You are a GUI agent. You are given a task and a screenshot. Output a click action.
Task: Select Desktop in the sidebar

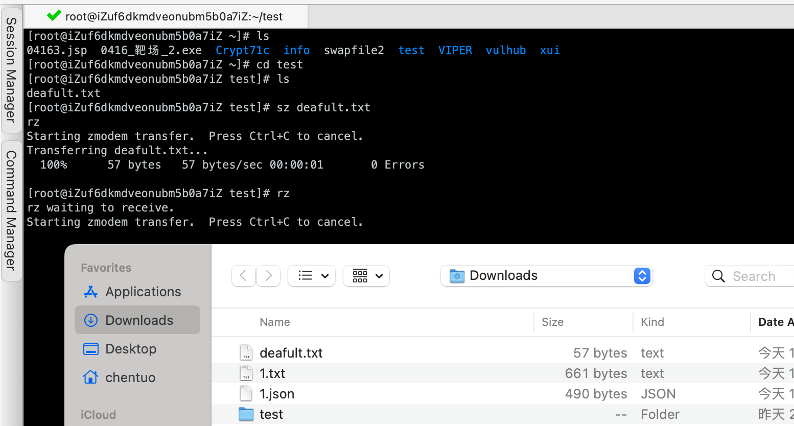130,349
